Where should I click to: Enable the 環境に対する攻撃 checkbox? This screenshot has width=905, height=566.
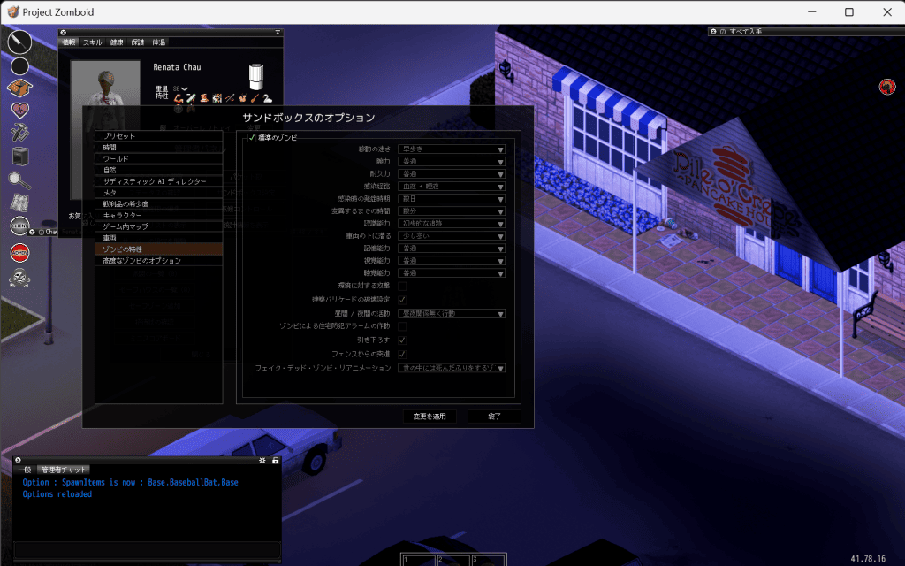pyautogui.click(x=402, y=286)
